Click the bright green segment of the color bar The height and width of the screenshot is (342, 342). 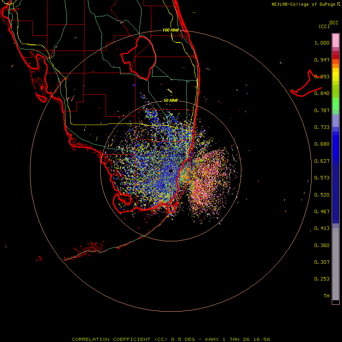point(336,104)
